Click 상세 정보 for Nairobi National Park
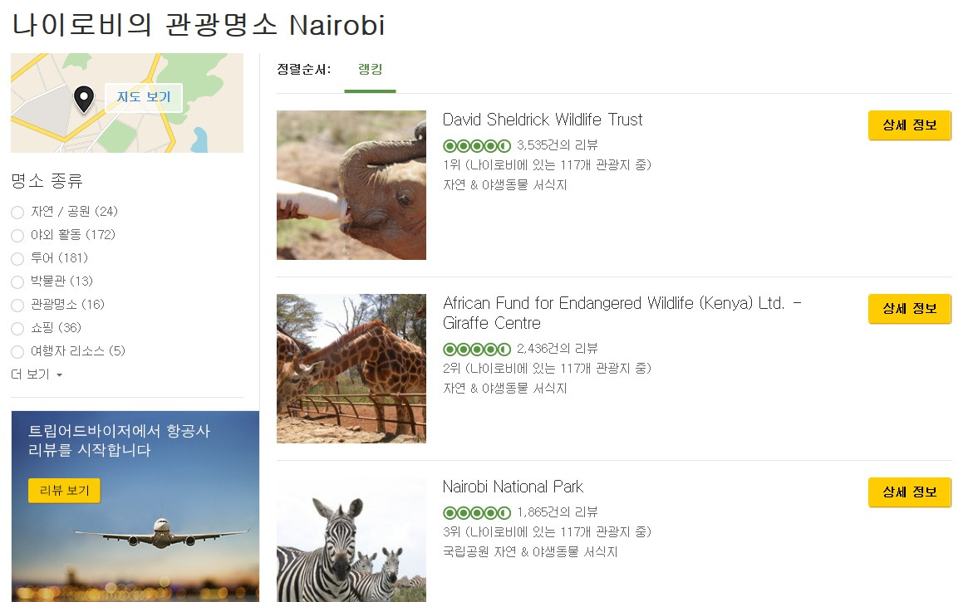The image size is (973, 602). pos(909,492)
